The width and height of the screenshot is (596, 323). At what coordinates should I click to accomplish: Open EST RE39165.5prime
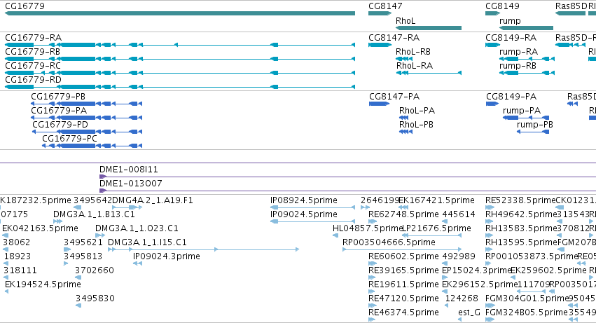click(x=372, y=277)
